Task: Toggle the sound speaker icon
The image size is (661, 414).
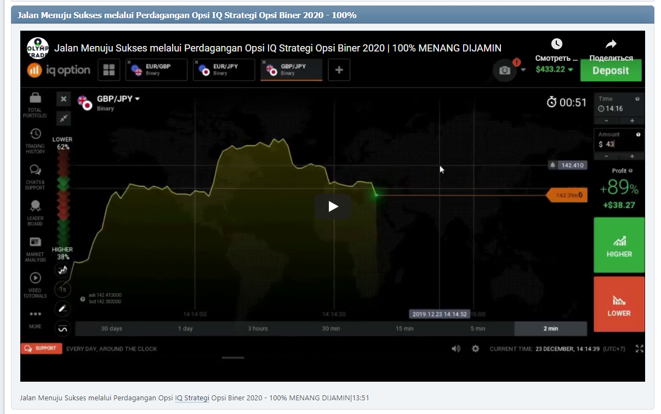Action: [x=456, y=349]
